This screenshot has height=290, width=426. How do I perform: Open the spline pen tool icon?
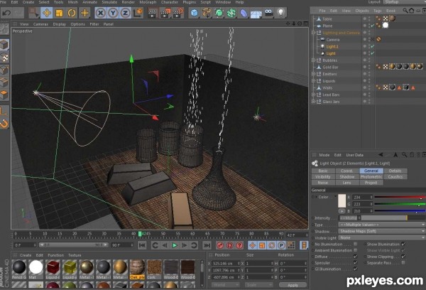pos(207,13)
